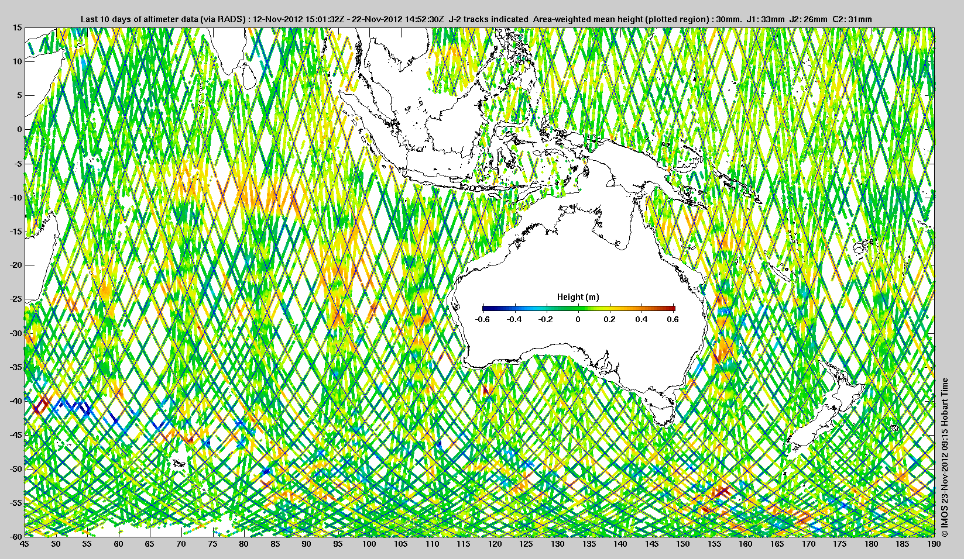Click longitude tick label "130" on x-axis
The height and width of the screenshot is (559, 964).
[558, 544]
